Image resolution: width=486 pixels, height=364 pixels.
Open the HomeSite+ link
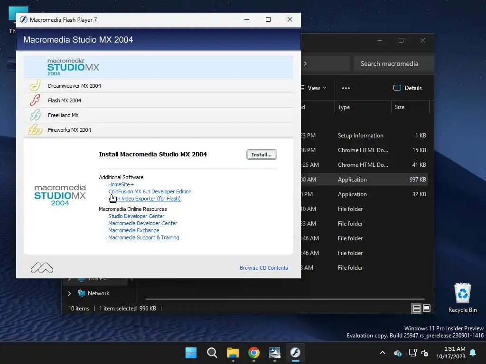121,184
